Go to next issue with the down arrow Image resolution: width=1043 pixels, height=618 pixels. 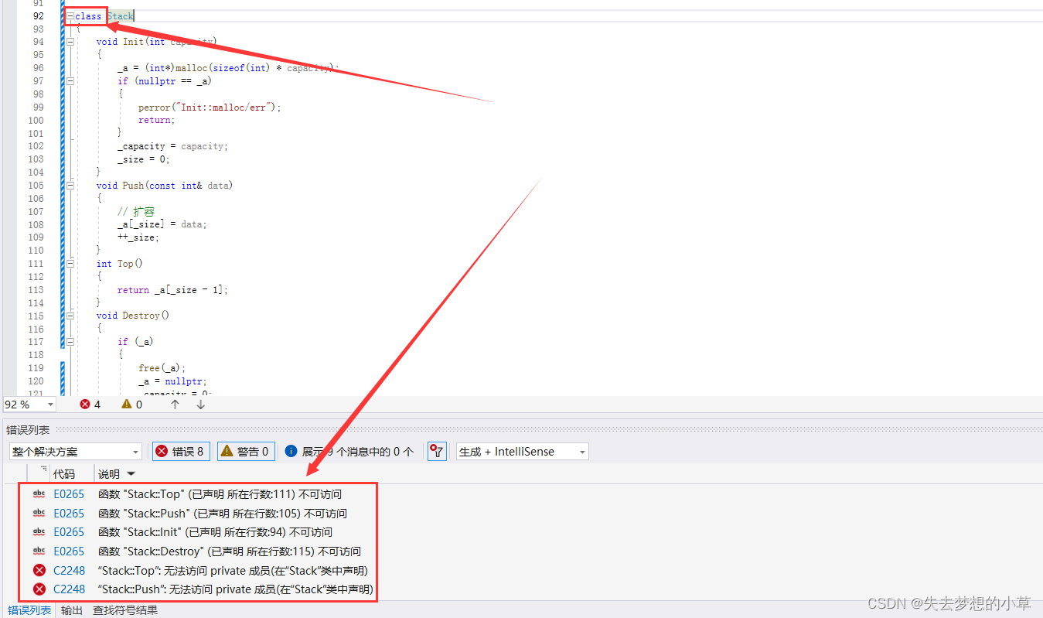[200, 405]
